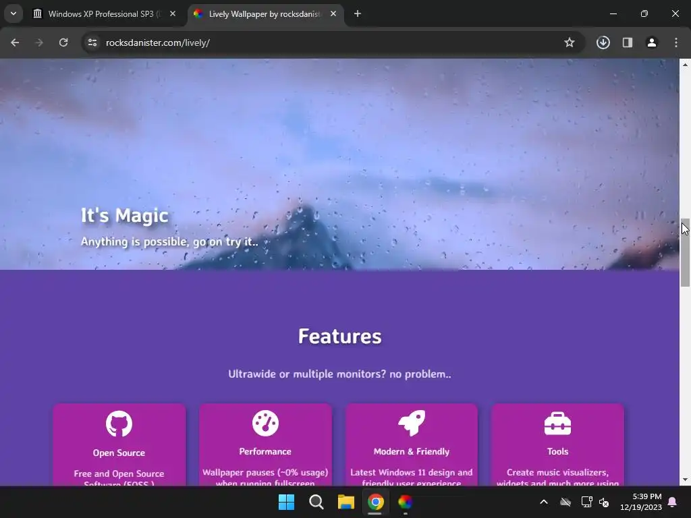Viewport: 691px width, 518px height.
Task: Click the Chrome taskbar icon
Action: (x=375, y=502)
